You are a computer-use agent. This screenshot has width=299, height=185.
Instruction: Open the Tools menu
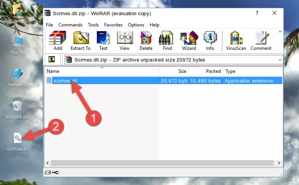(x=93, y=25)
